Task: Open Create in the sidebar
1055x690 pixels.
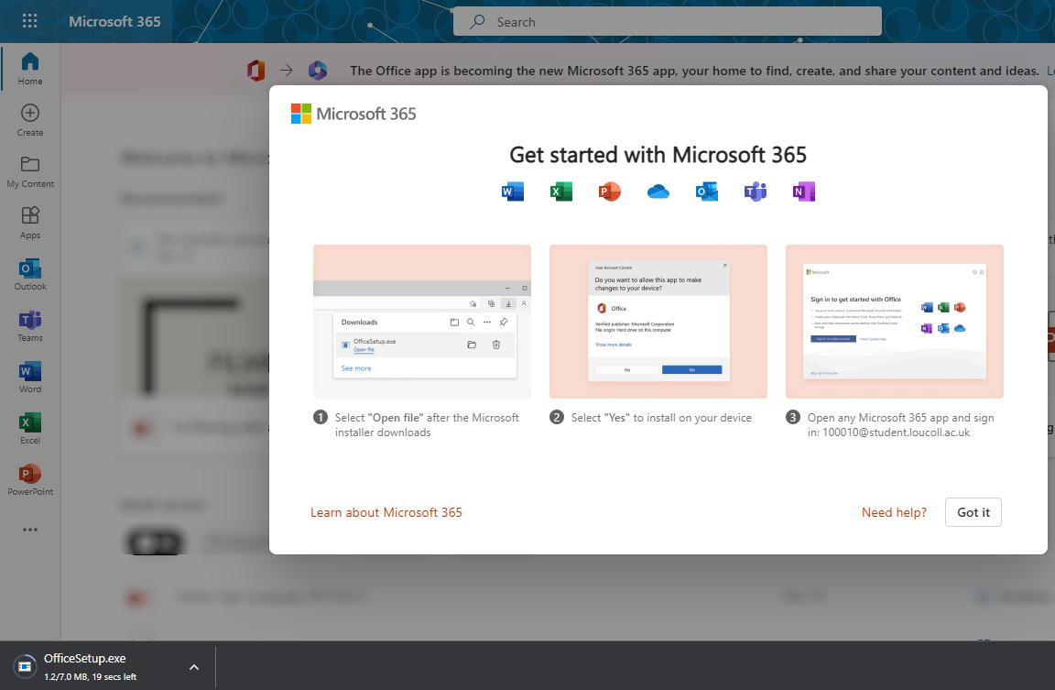Action: (x=30, y=120)
